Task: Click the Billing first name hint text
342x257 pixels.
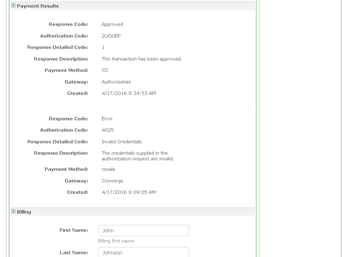Action: [116, 241]
